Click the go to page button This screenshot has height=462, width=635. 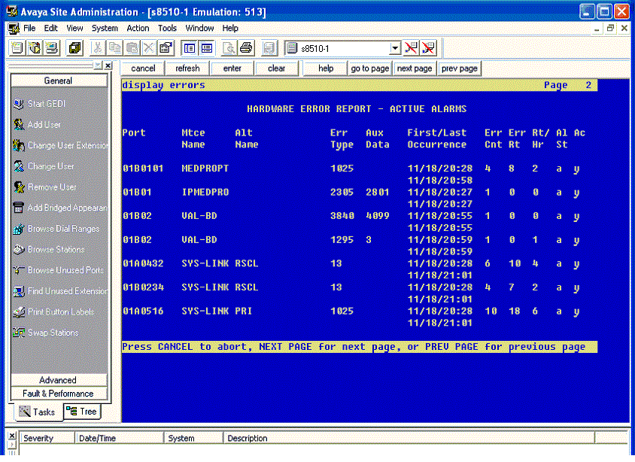[369, 68]
